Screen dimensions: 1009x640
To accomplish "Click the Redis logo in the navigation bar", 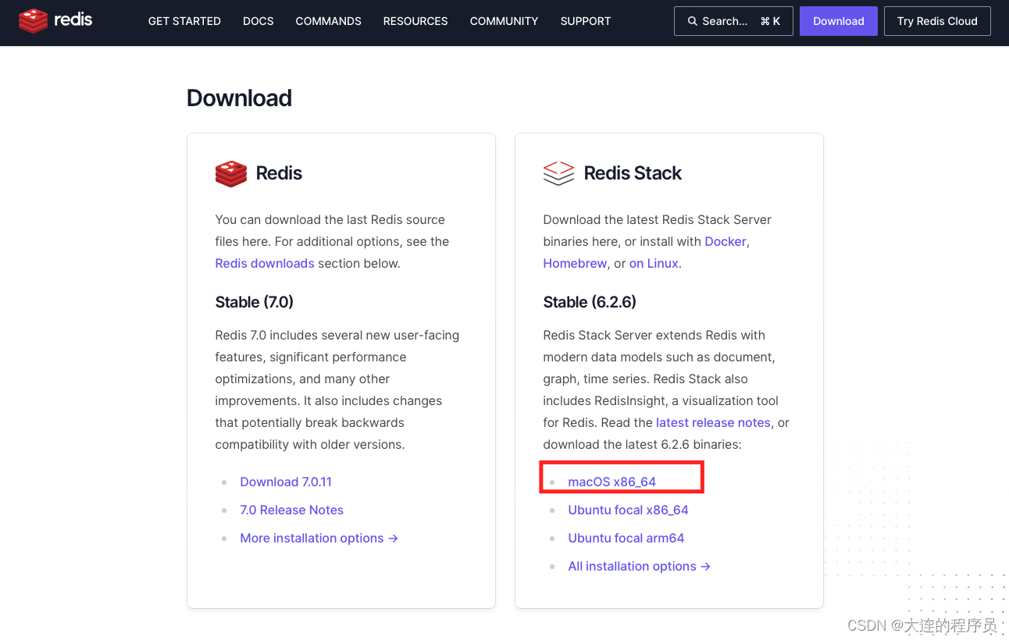I will (55, 21).
